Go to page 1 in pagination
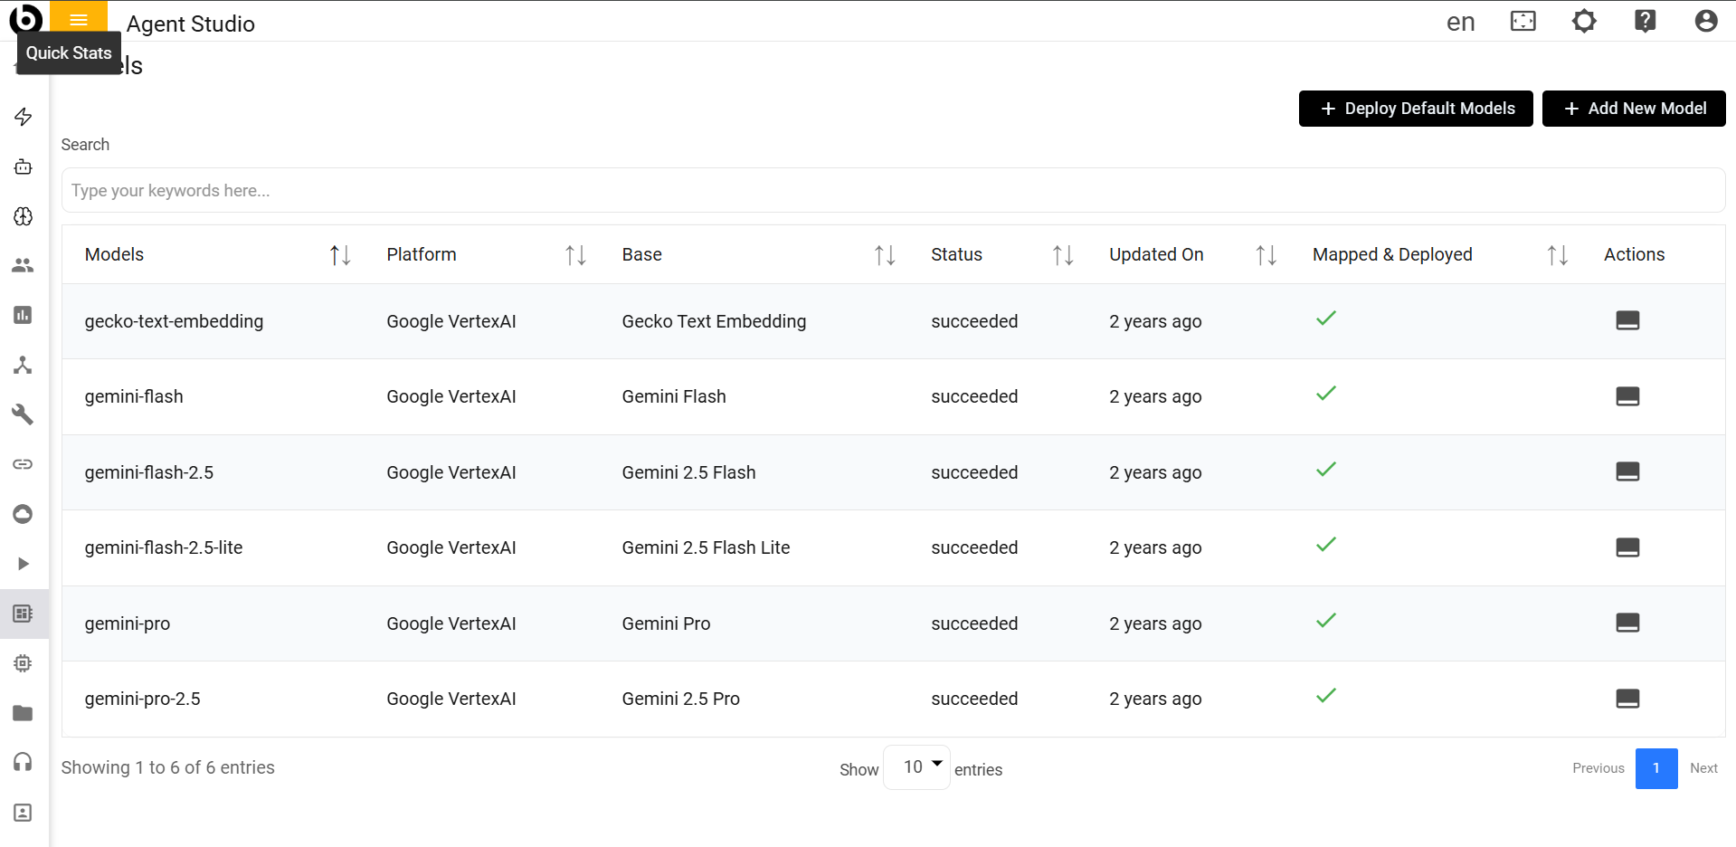Image resolution: width=1736 pixels, height=847 pixels. click(1655, 768)
